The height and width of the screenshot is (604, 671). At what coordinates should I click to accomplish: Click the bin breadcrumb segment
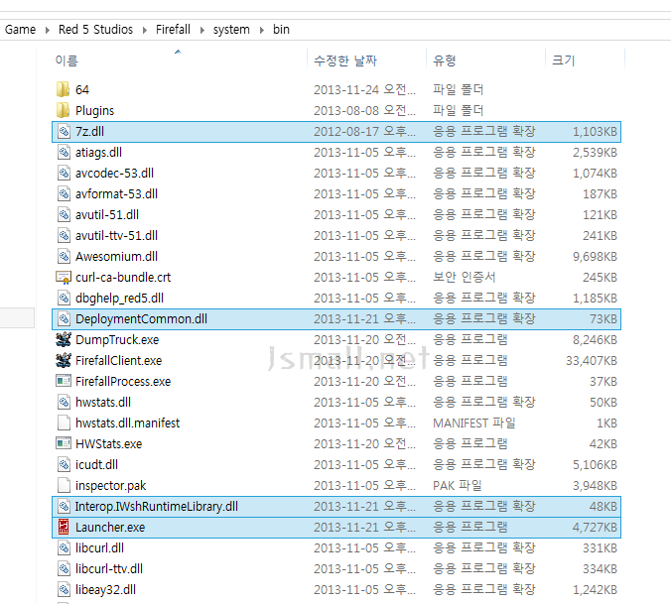click(x=281, y=30)
